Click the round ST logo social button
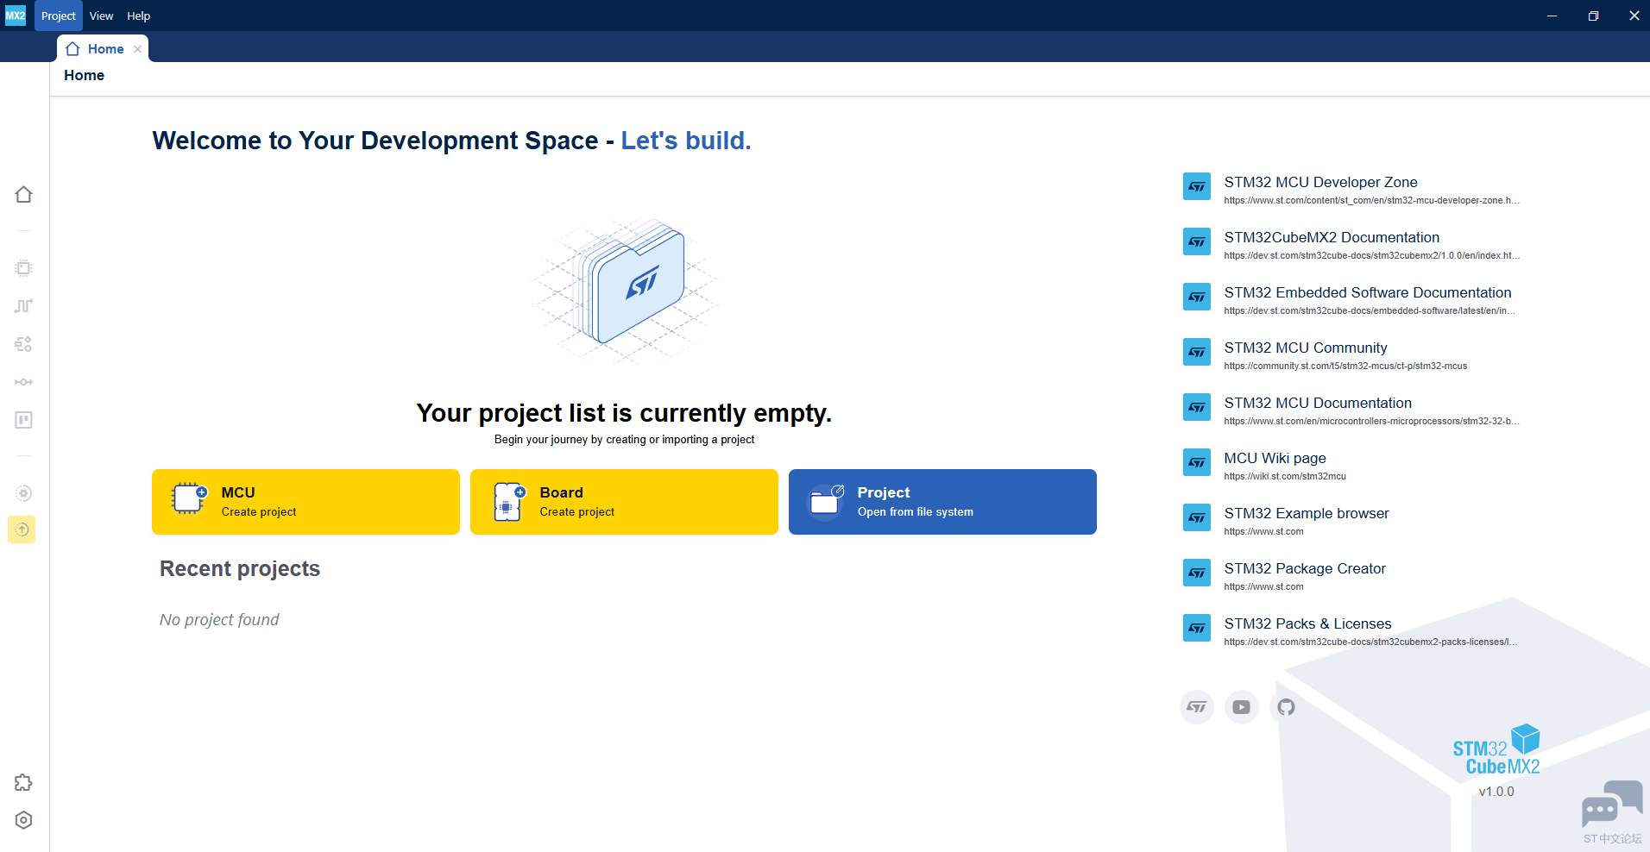Screen dimensions: 1650x852 click(1197, 707)
